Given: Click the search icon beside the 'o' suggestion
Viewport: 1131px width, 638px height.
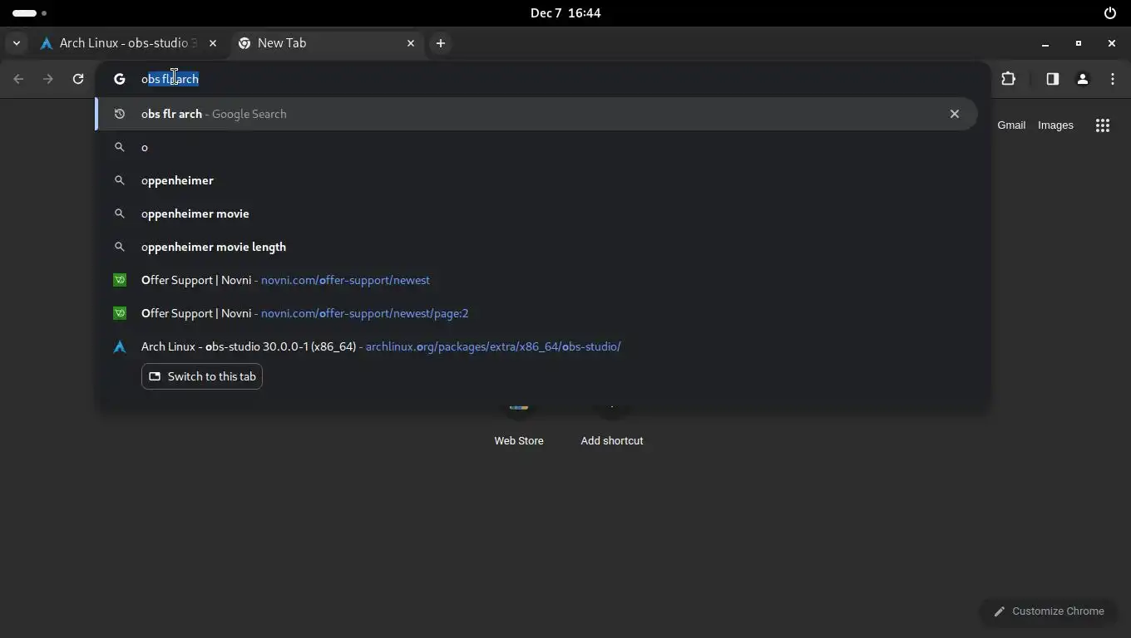Looking at the screenshot, I should tap(120, 147).
